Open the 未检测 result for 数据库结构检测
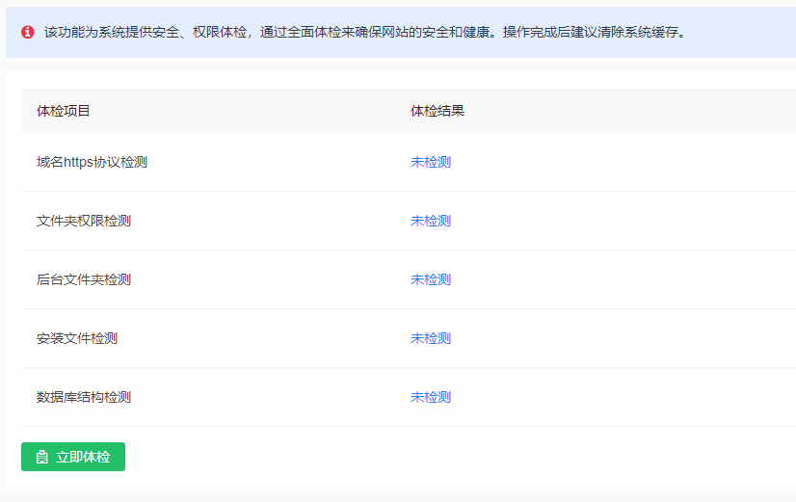796x502 pixels. pyautogui.click(x=431, y=397)
